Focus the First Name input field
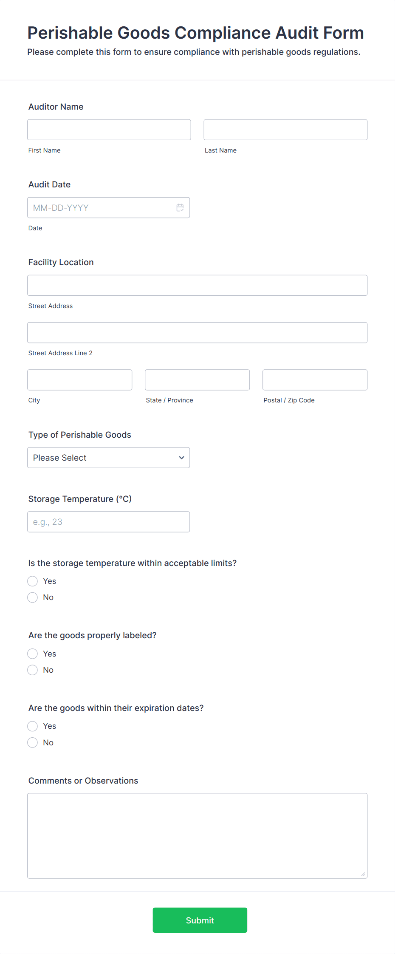The height and width of the screenshot is (954, 395). pos(109,130)
